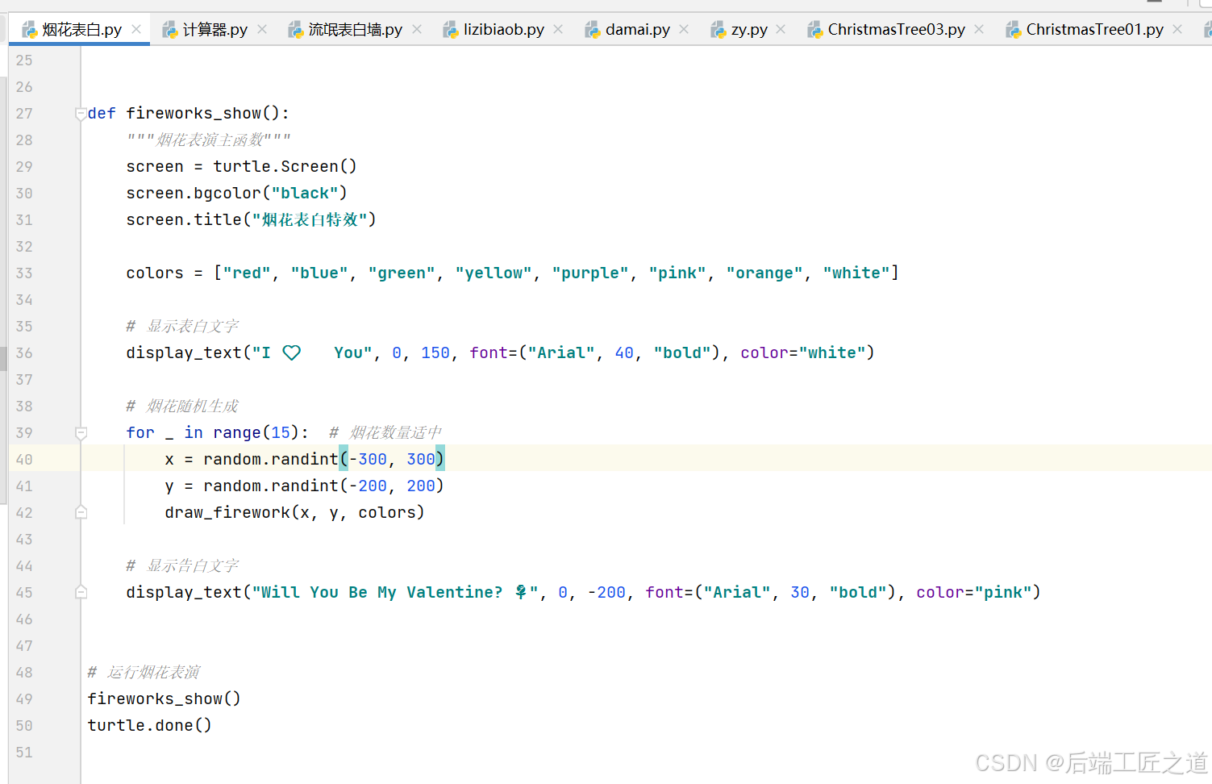Click fold end marker on line 42
Viewport: 1212px width, 784px height.
tap(81, 512)
